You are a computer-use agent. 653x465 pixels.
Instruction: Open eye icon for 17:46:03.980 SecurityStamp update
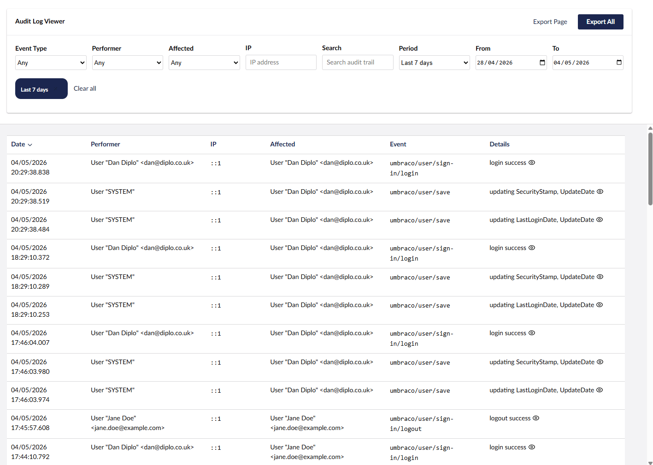coord(600,362)
